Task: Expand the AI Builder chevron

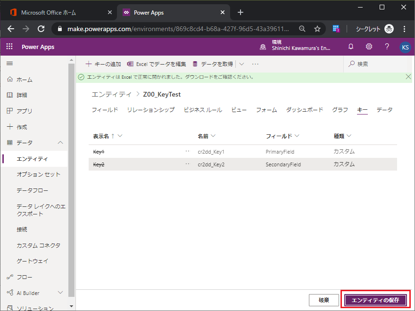Action: (x=60, y=293)
